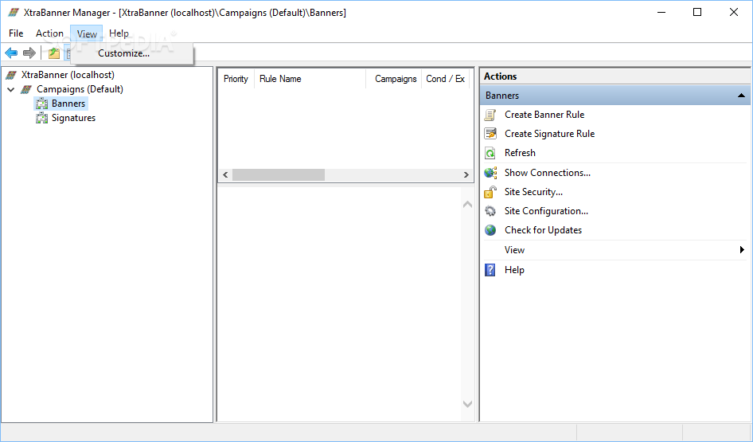Screen dimensions: 753x442
Task: Click the blue Help question mark icon
Action: (490, 270)
